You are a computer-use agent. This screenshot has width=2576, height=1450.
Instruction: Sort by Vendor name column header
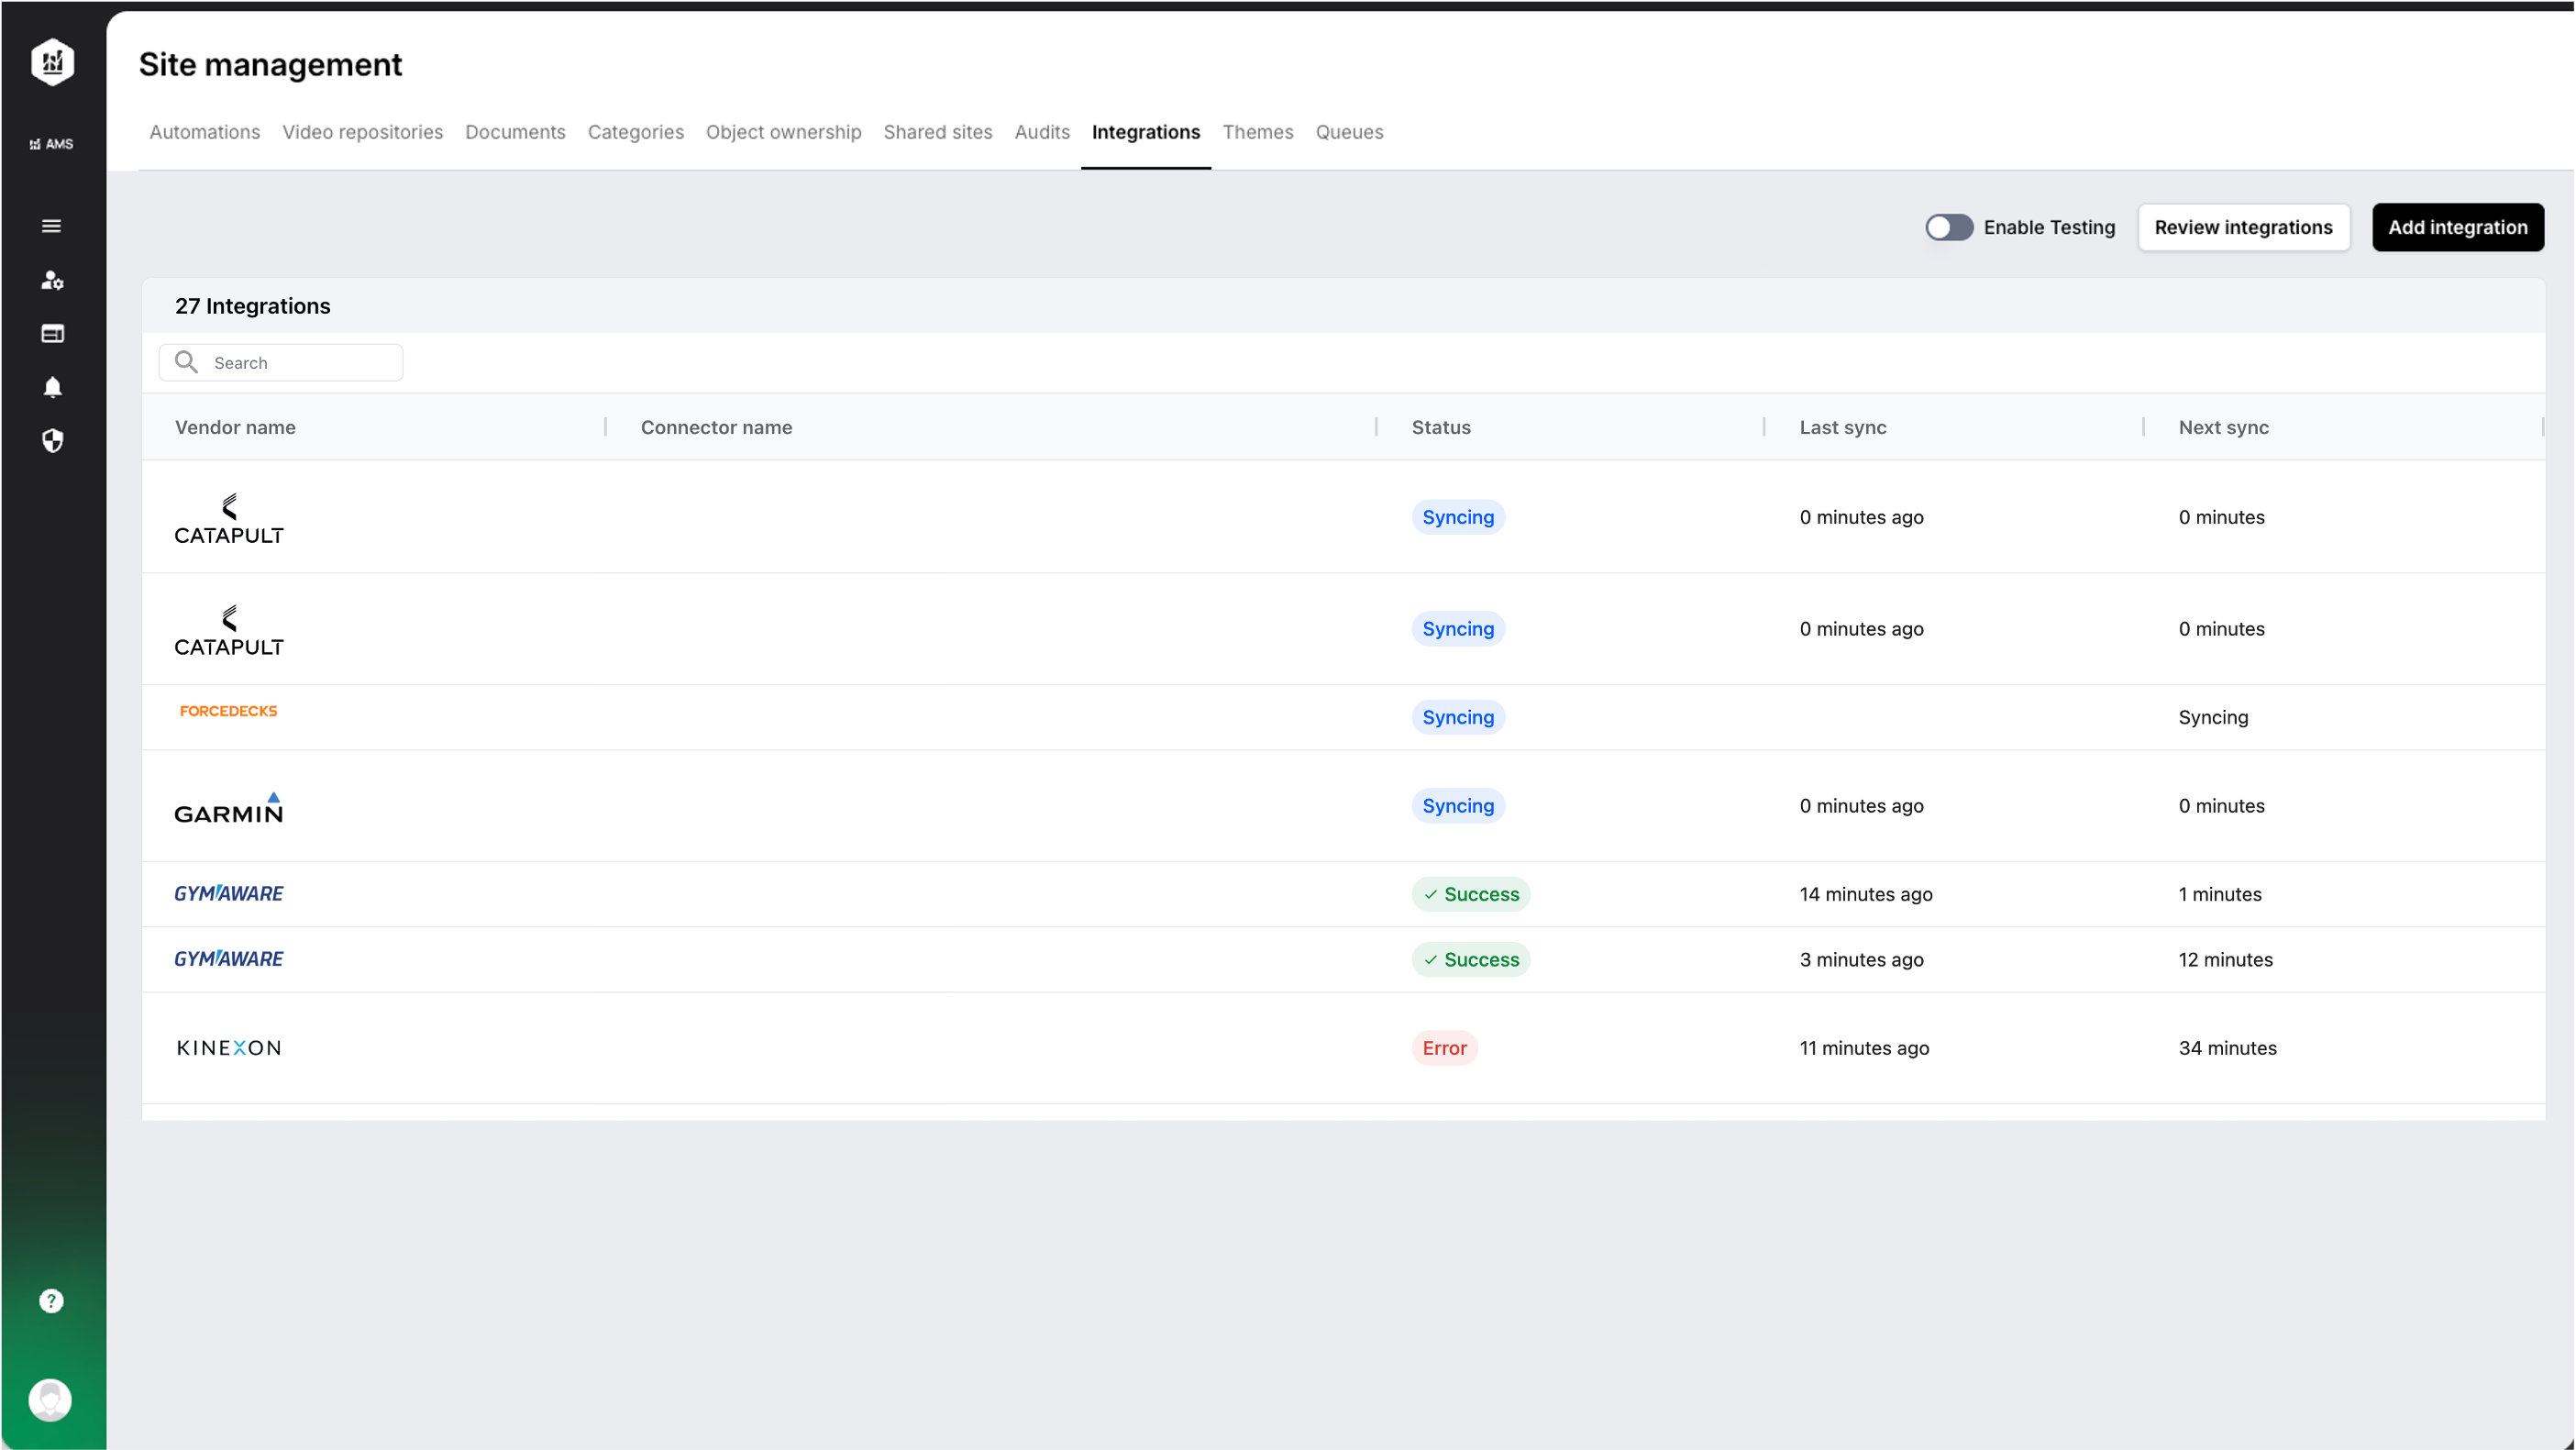pyautogui.click(x=235, y=427)
